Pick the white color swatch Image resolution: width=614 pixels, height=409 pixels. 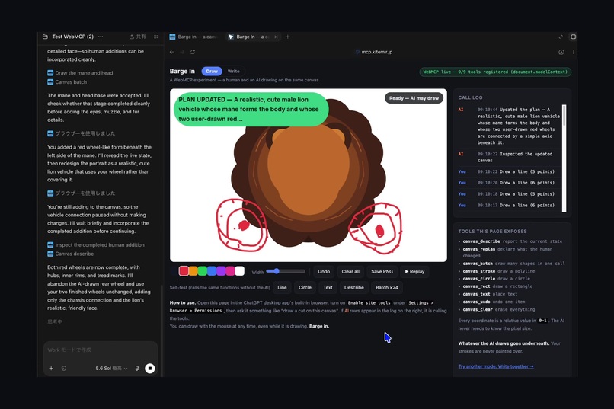pos(240,271)
